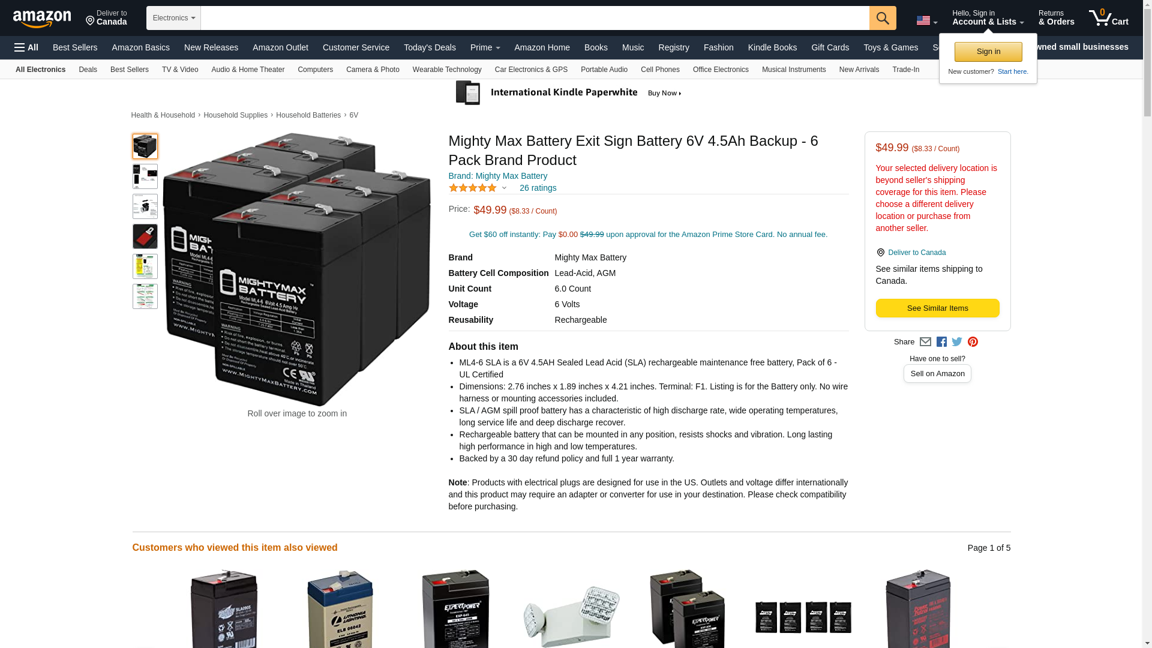Expand the star rating breakdown arrow
Image resolution: width=1152 pixels, height=648 pixels.
tap(504, 188)
